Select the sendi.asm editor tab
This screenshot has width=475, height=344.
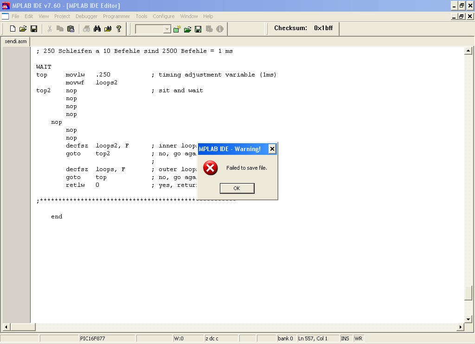16,41
